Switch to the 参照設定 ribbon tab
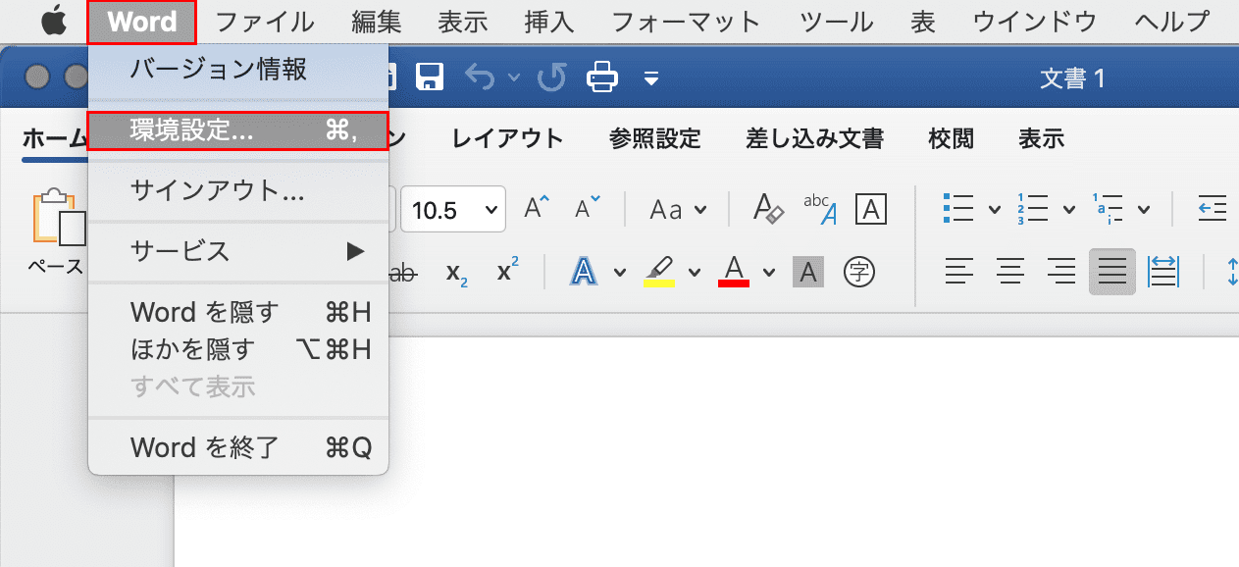The height and width of the screenshot is (567, 1239). 655,139
